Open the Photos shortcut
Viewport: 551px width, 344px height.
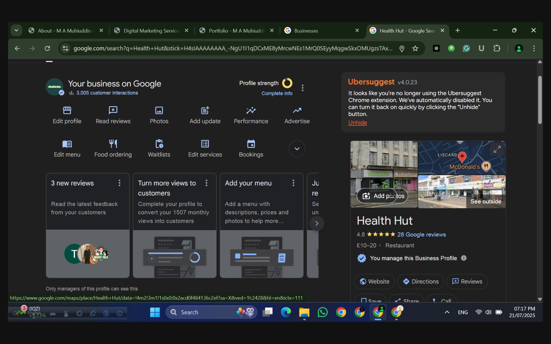[159, 115]
